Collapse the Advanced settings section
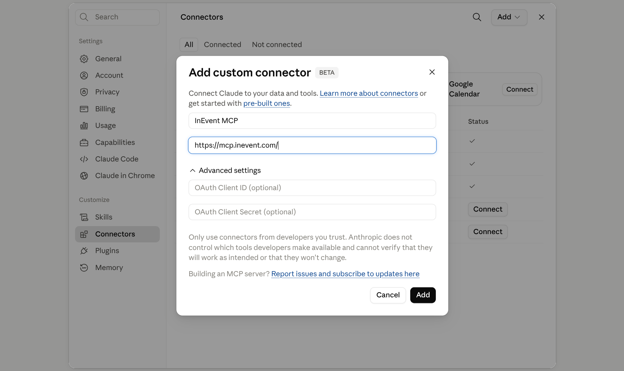Screen dimensions: 624x371 tap(225, 170)
